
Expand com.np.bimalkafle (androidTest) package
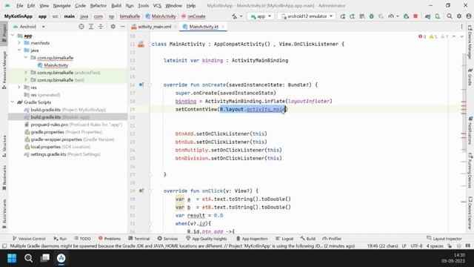26,73
